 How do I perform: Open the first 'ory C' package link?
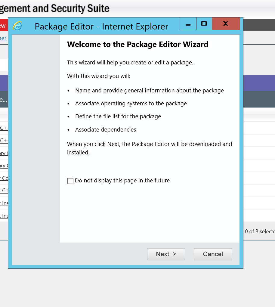4,153
